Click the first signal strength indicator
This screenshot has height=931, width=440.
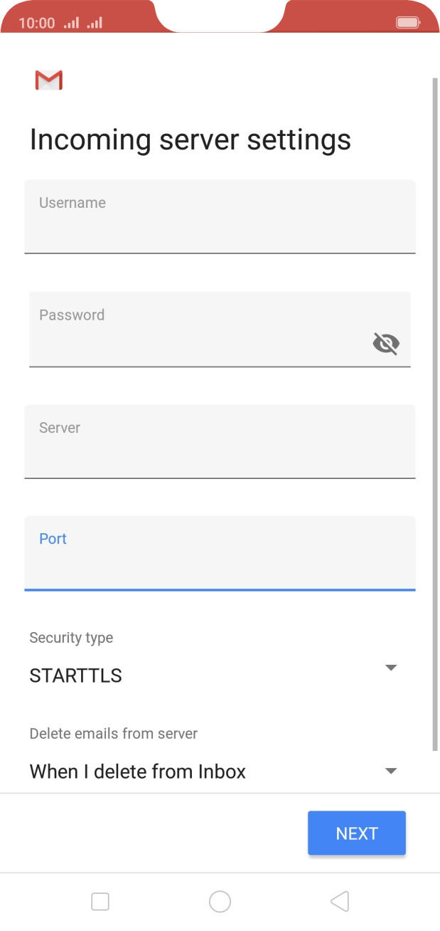coord(70,22)
